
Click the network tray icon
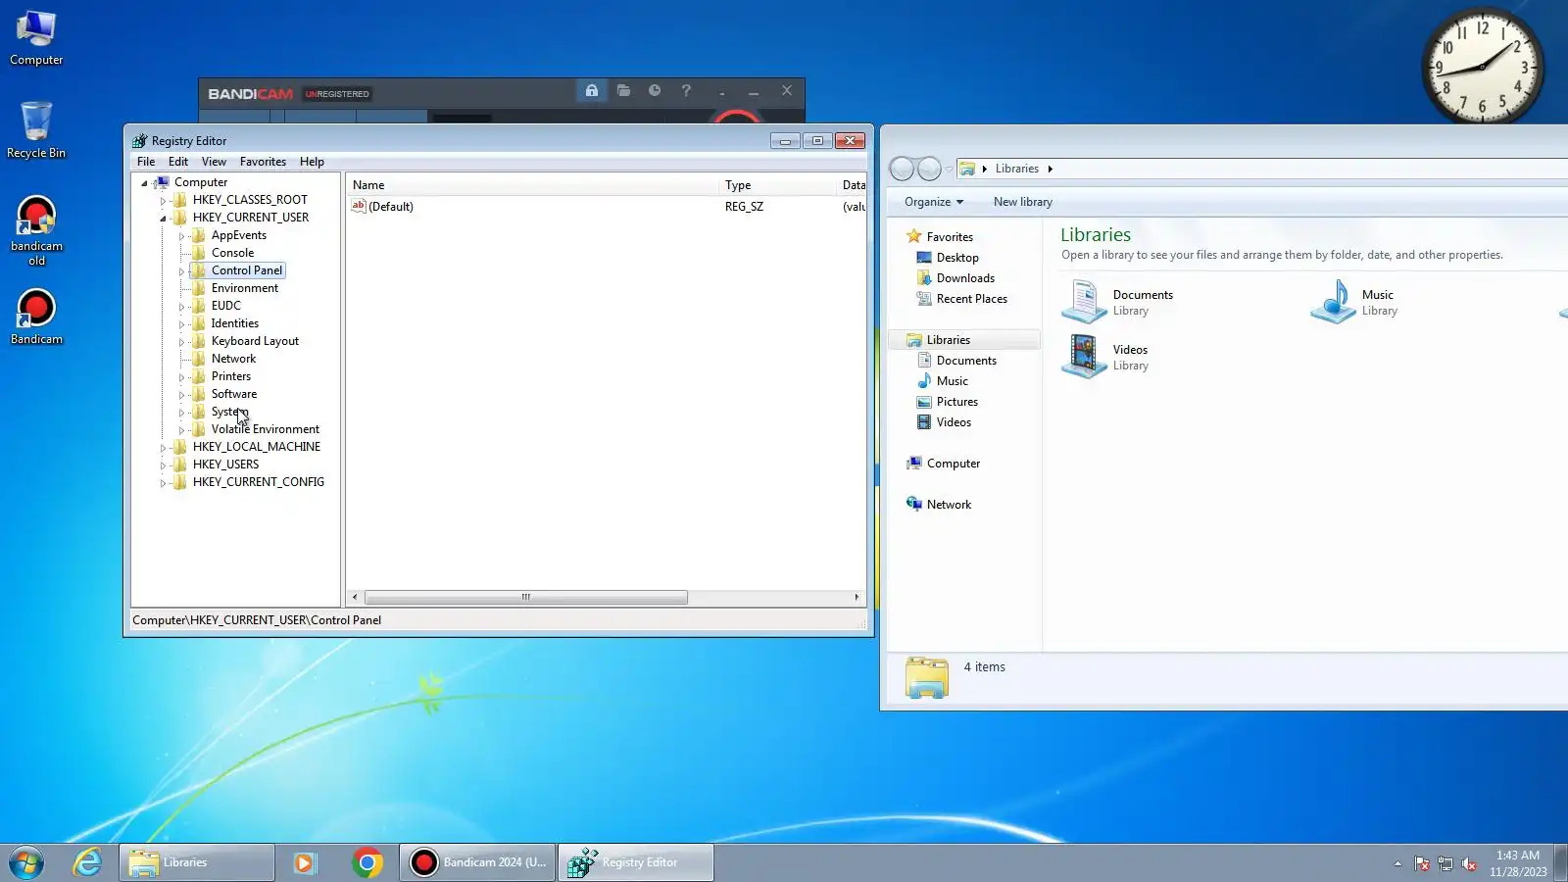1445,863
